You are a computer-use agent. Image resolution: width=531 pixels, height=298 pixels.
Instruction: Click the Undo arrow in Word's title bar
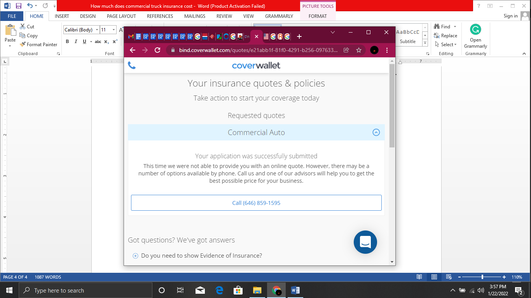click(30, 6)
